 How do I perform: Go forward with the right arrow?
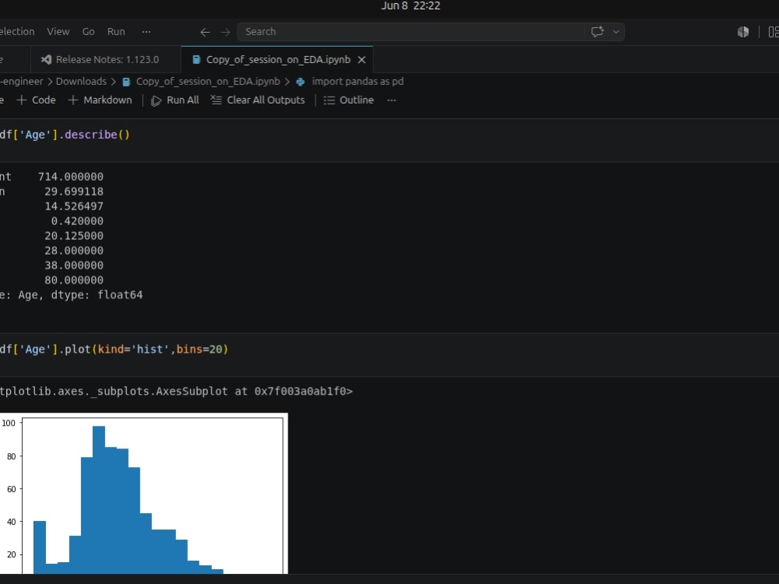tap(226, 32)
